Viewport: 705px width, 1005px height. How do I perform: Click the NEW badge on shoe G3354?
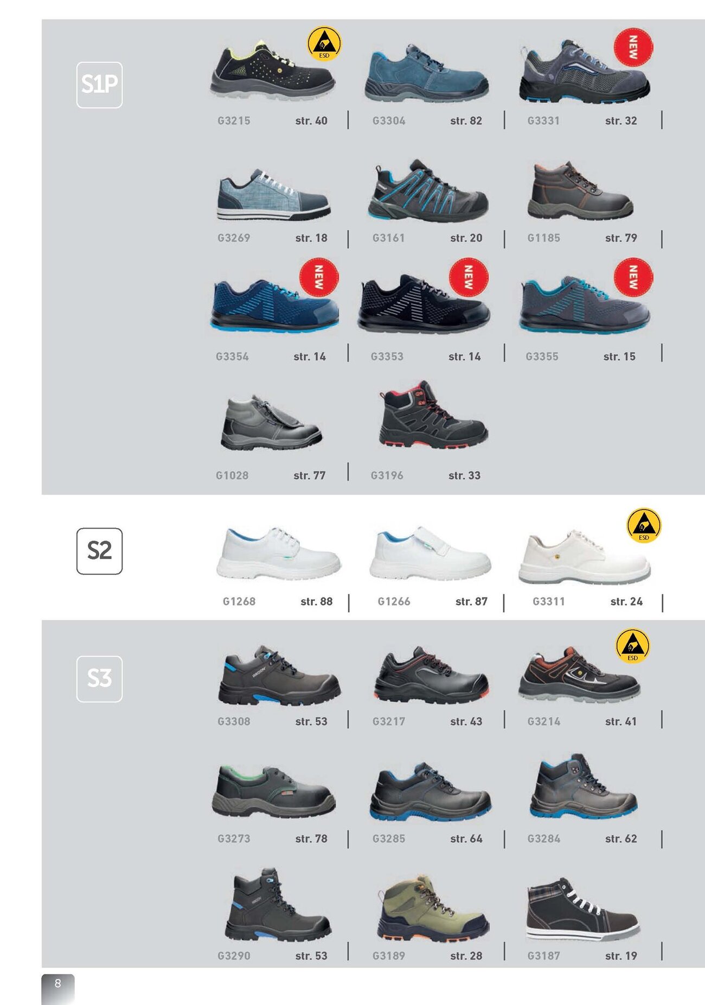click(x=319, y=277)
